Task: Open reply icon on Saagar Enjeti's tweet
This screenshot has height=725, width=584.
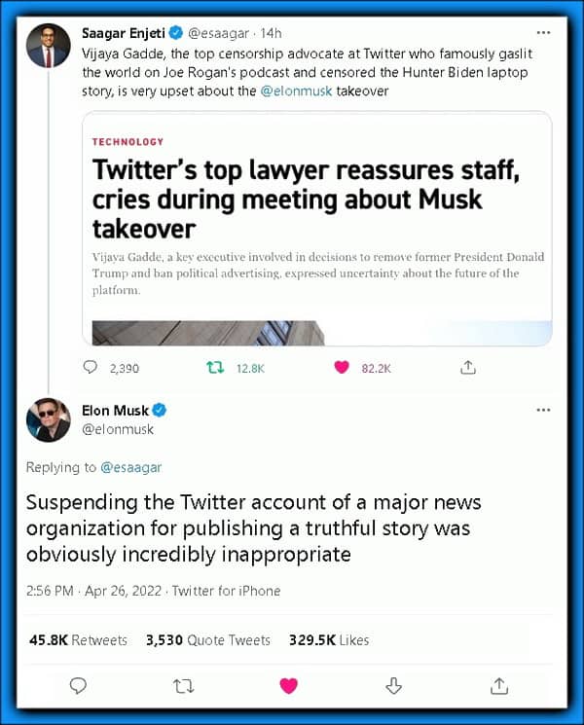Action: (x=90, y=367)
